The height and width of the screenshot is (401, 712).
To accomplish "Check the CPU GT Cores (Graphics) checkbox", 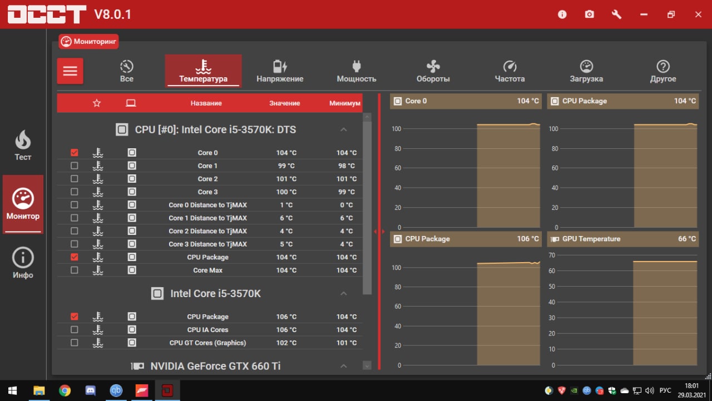I will (75, 343).
